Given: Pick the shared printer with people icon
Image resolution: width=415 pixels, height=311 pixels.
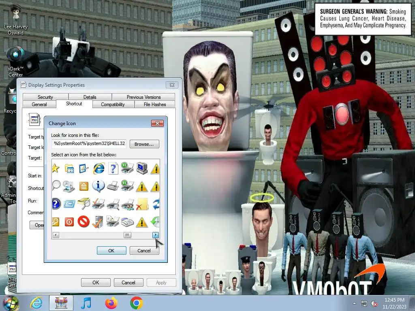Looking at the screenshot, I should pos(128,204).
